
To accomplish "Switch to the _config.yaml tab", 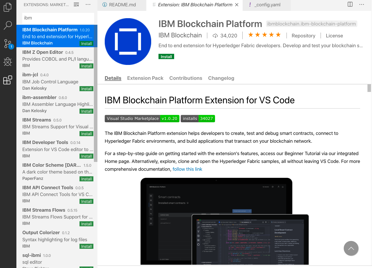I will pos(267,5).
